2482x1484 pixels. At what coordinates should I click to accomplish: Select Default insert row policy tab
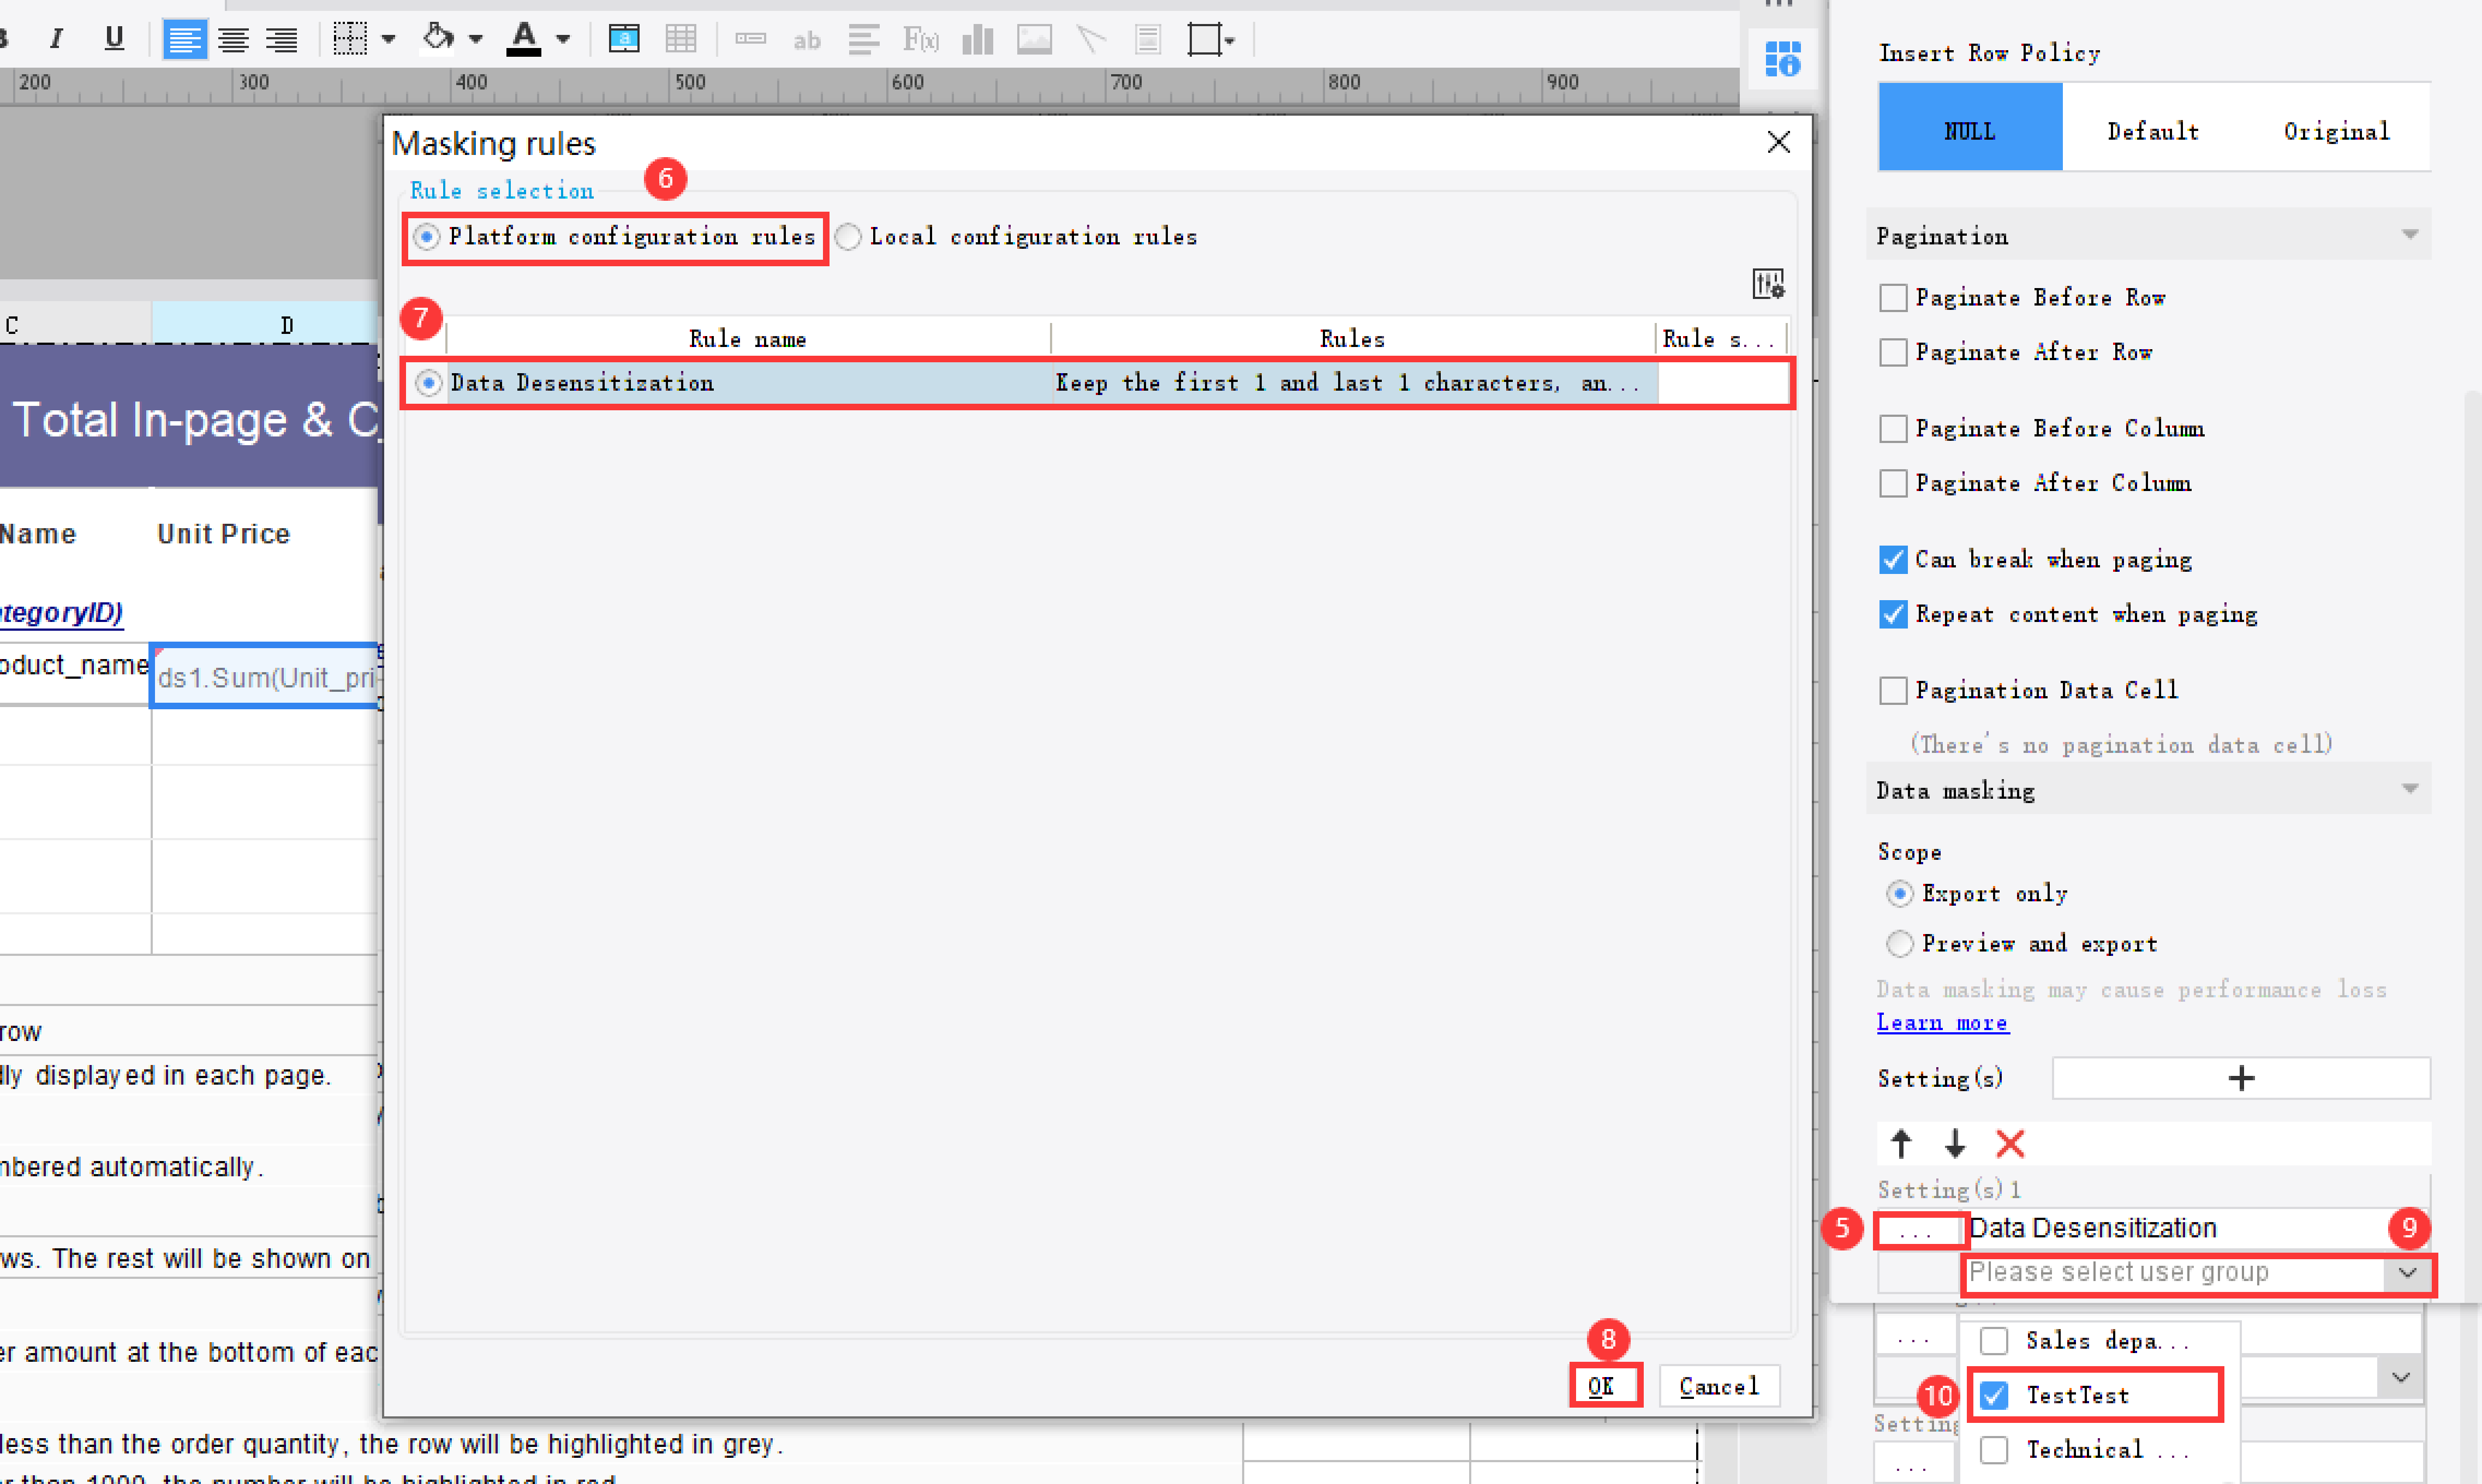[x=2152, y=131]
